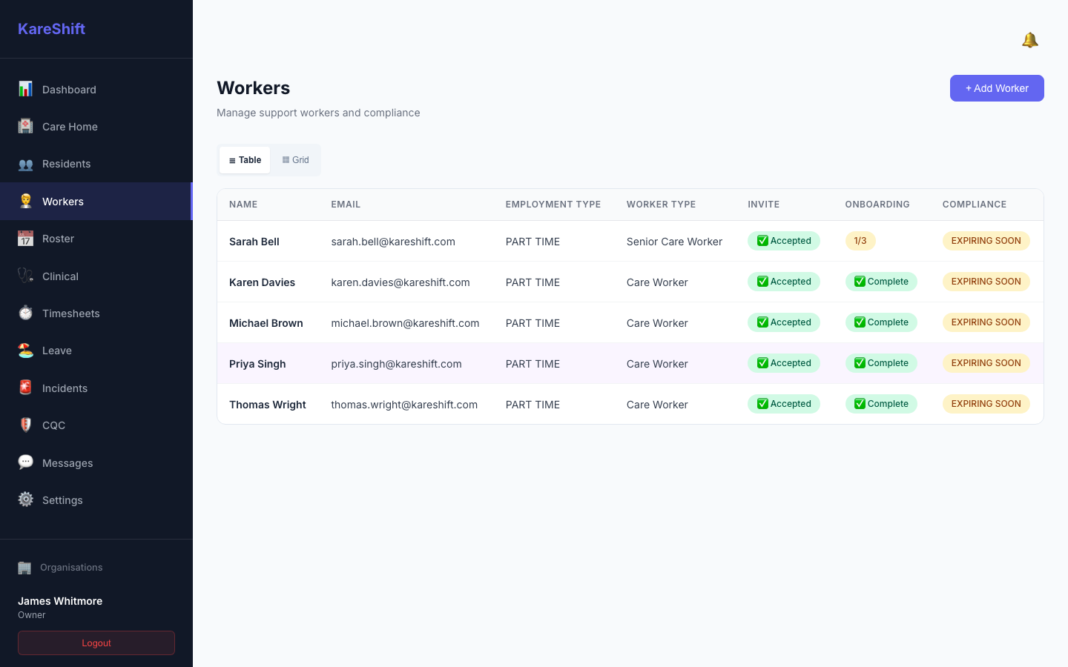Open the CQC shield icon
The height and width of the screenshot is (667, 1068).
click(x=25, y=425)
